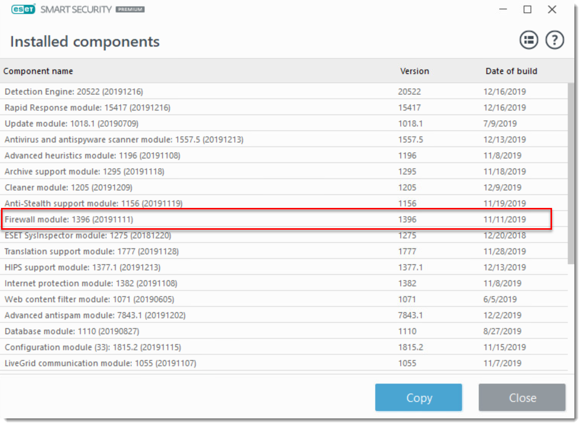Select the ESET SysInspector module row
The width and height of the screenshot is (582, 426).
tap(284, 235)
